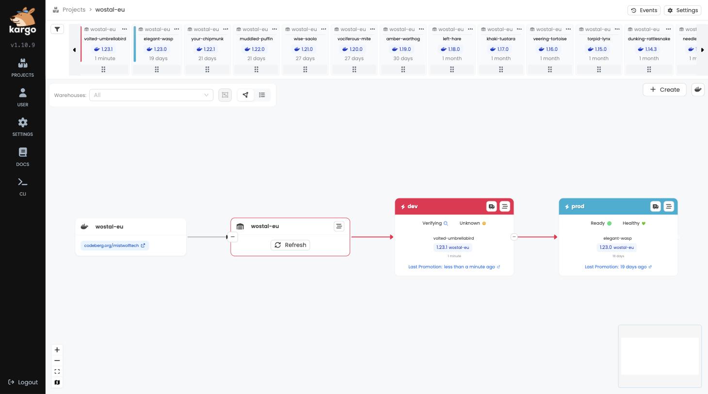
Task: Click the promote truck icon on prod stage
Action: (x=655, y=207)
